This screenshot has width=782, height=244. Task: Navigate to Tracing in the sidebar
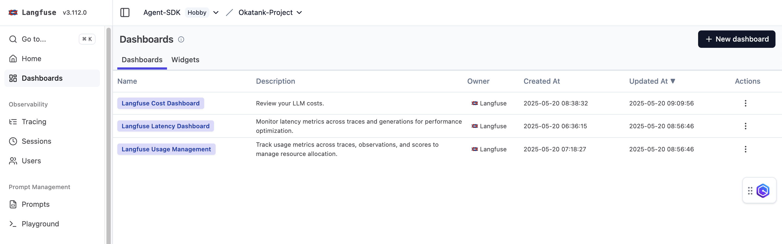(34, 122)
